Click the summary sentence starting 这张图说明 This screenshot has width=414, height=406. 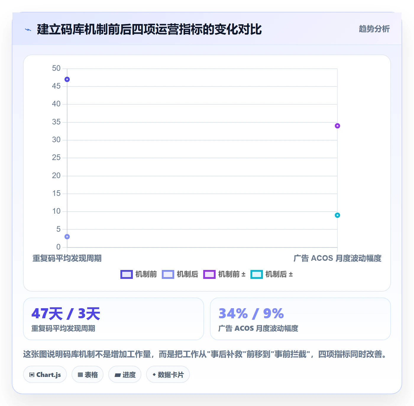coord(206,354)
